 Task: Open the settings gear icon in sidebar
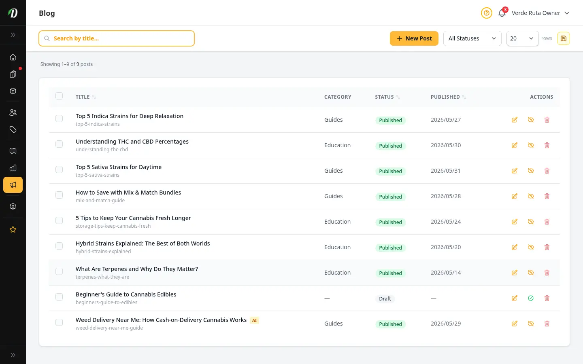(x=13, y=206)
